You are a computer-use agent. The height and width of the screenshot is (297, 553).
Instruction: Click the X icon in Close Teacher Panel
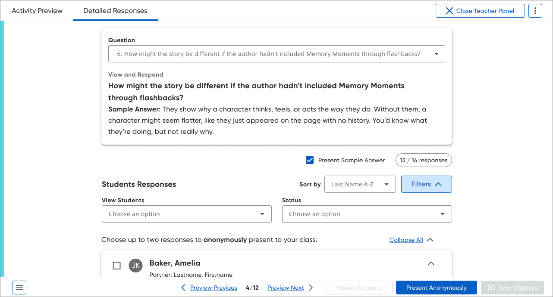449,11
